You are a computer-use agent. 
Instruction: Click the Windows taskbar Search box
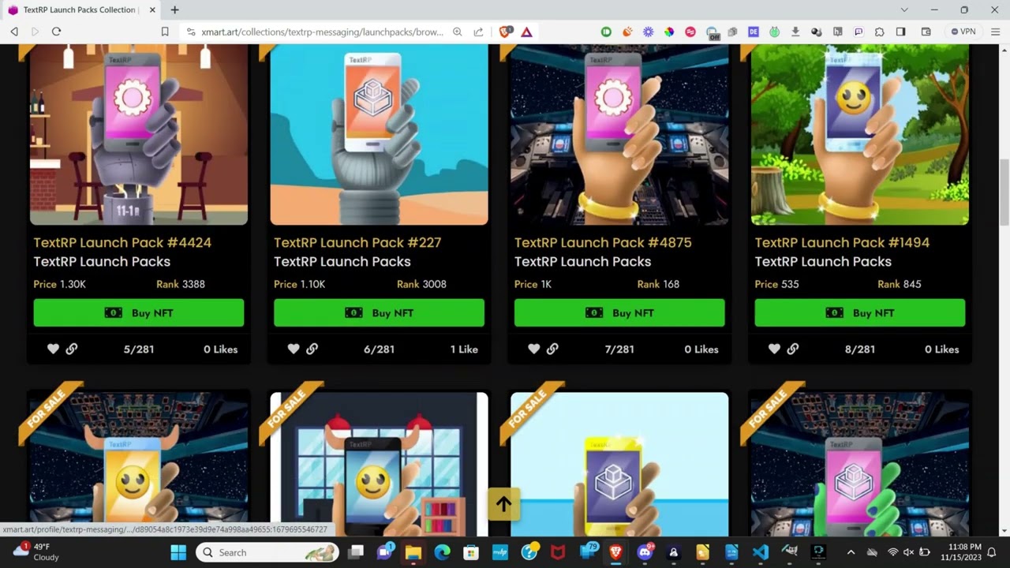267,552
